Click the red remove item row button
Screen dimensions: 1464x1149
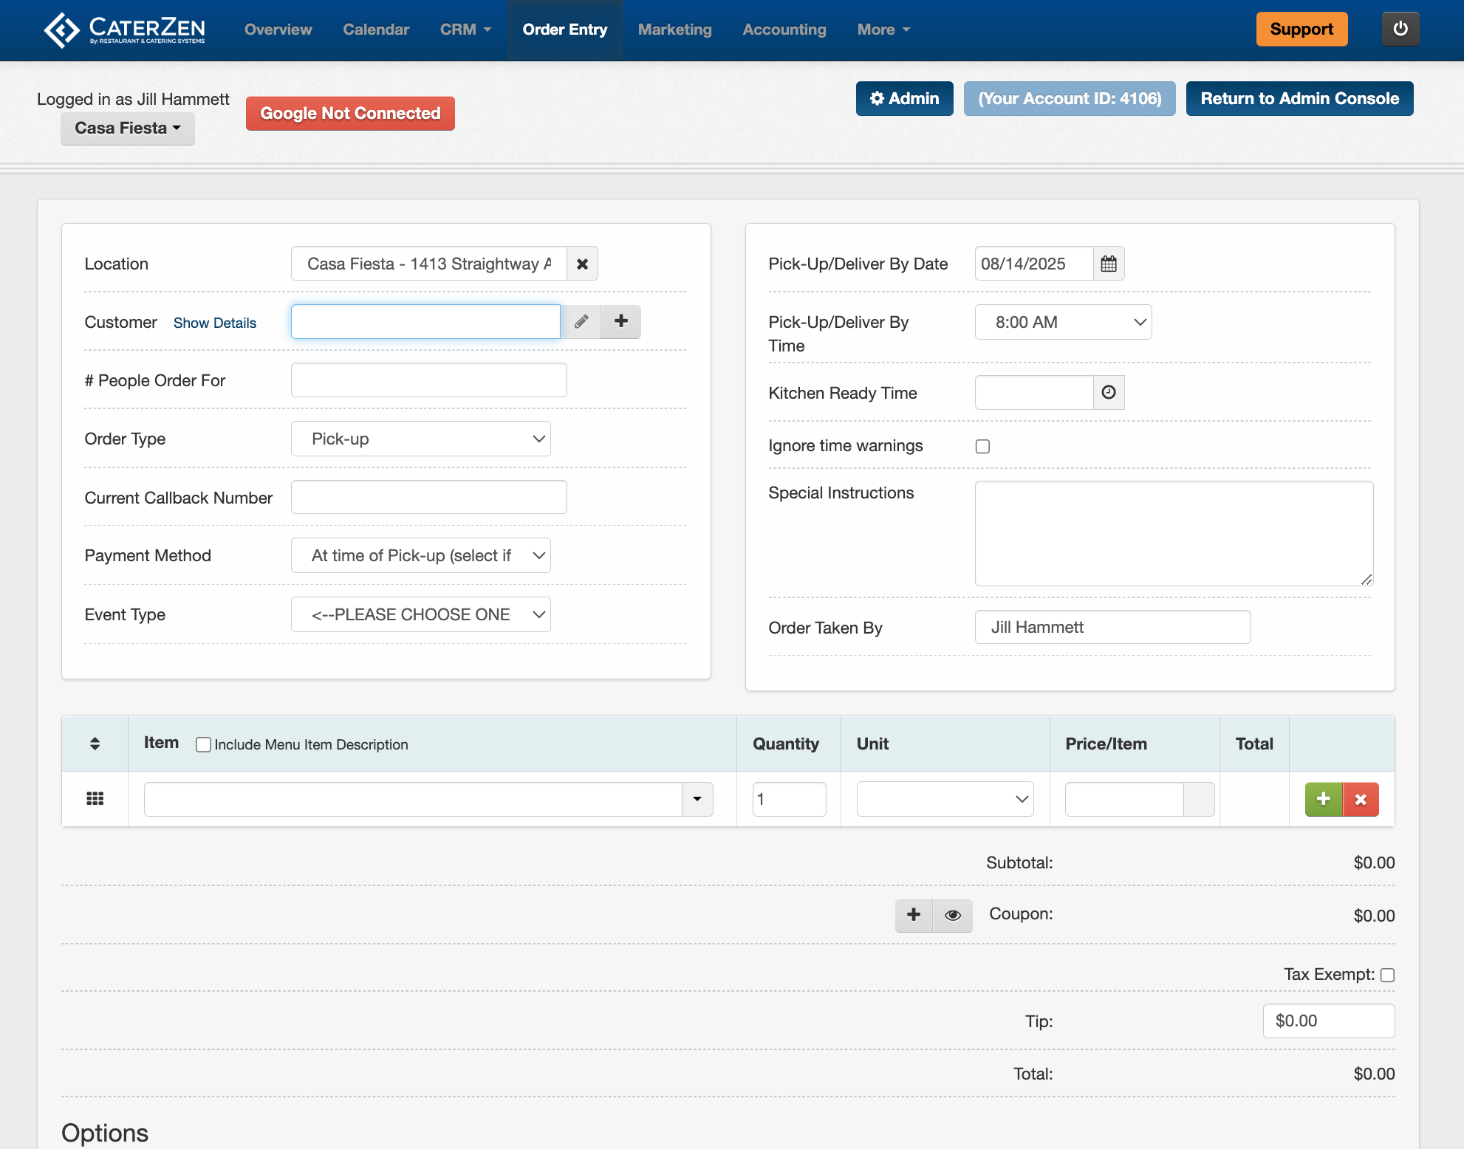click(1361, 799)
